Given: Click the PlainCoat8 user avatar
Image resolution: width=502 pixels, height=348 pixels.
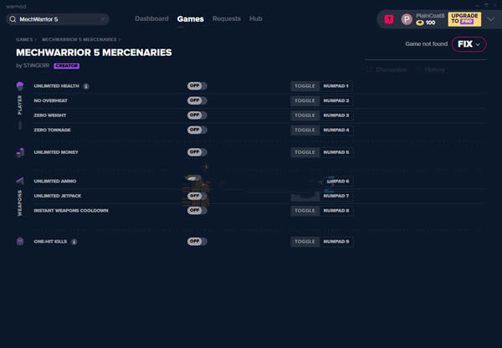Looking at the screenshot, I should click(407, 19).
